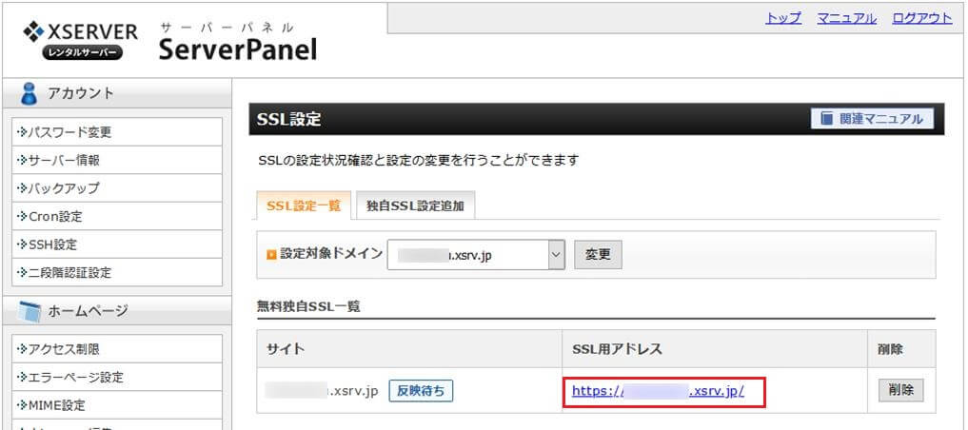Screen dimensions: 968x430
Task: Open エラーページ設定 in the sidebar
Action: tap(117, 377)
